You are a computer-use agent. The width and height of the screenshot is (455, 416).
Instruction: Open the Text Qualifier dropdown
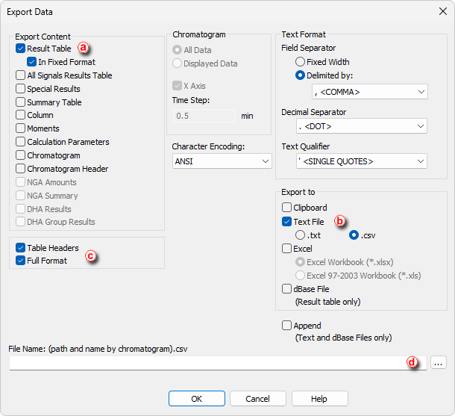(362, 161)
